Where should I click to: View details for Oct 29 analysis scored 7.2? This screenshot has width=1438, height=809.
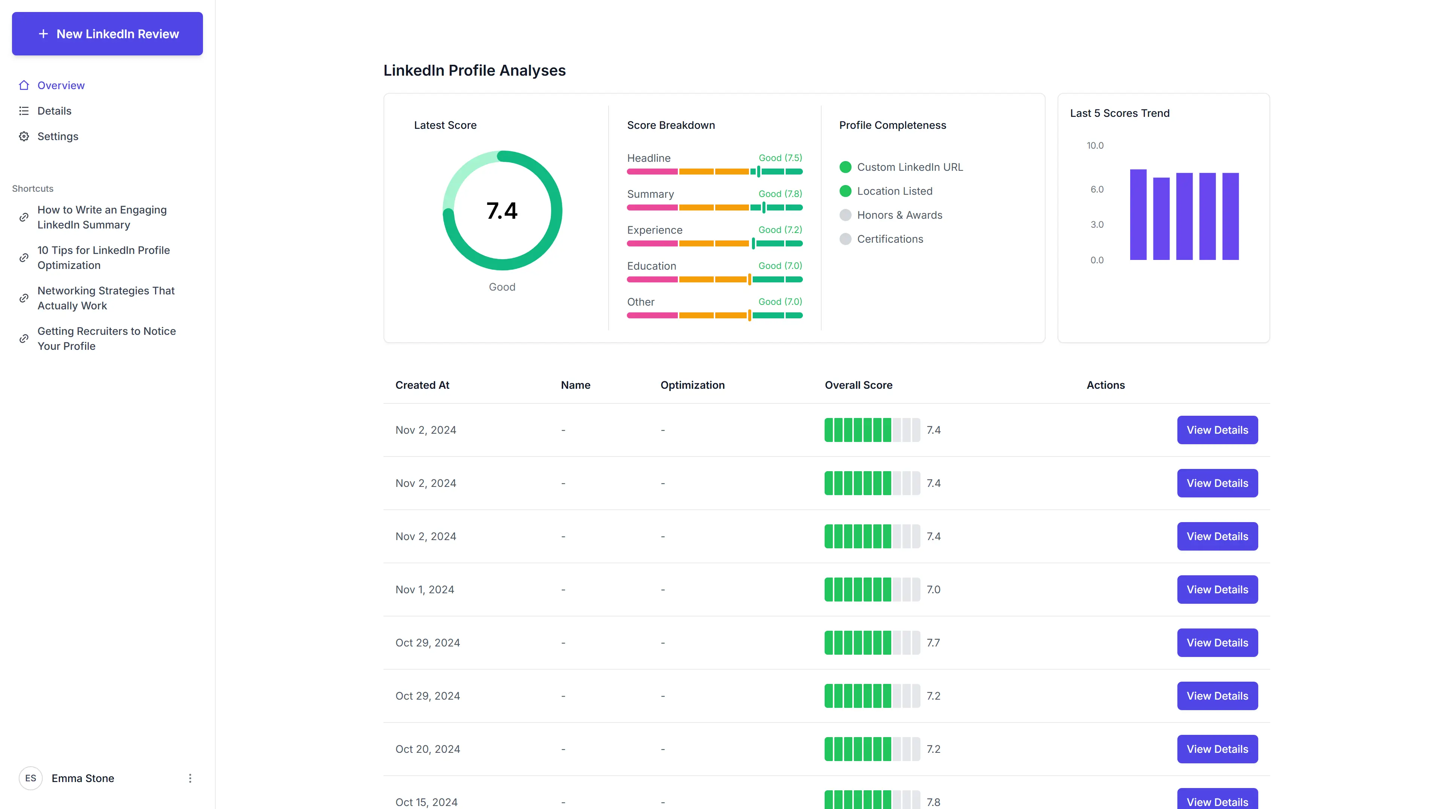coord(1217,696)
